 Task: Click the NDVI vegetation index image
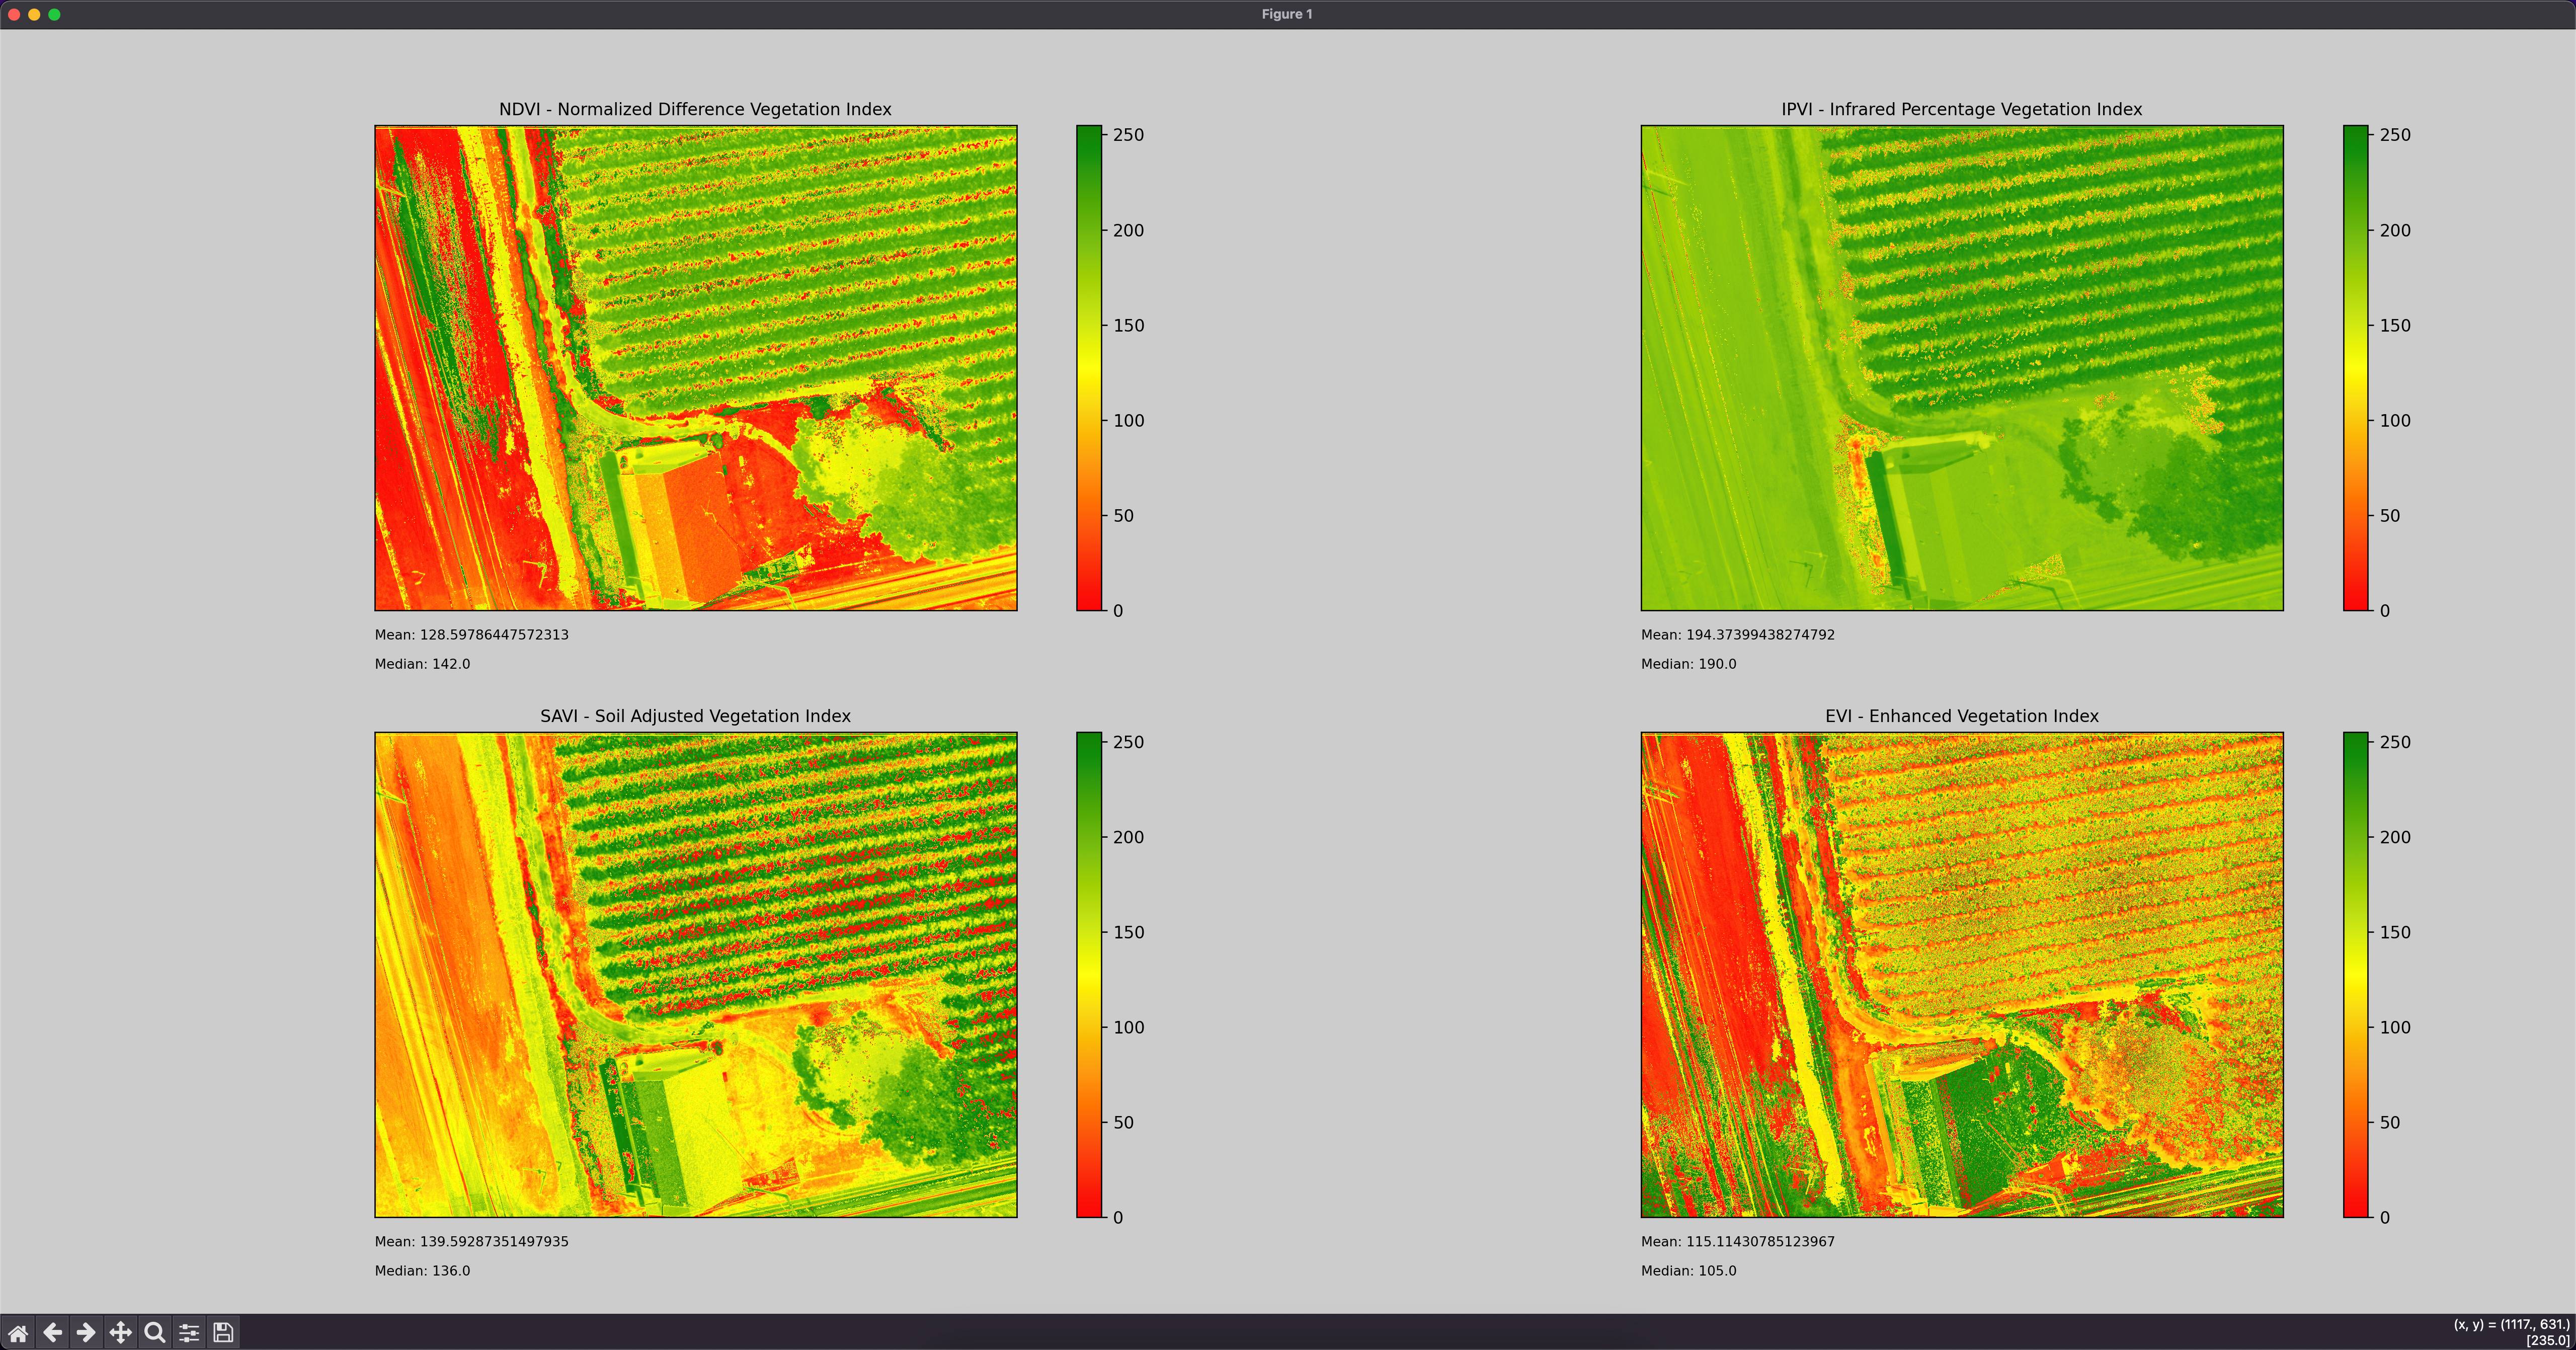[696, 368]
